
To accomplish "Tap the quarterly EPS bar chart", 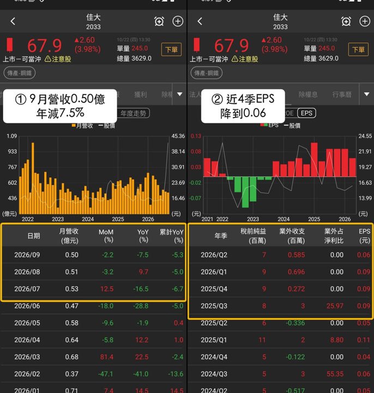I will coord(280,175).
